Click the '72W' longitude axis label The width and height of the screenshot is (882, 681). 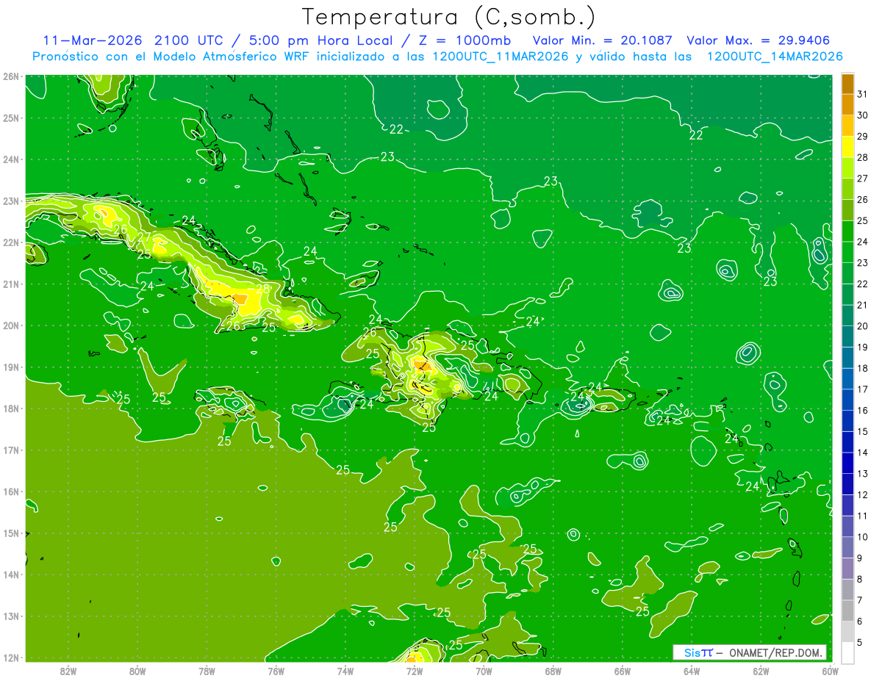(x=415, y=671)
